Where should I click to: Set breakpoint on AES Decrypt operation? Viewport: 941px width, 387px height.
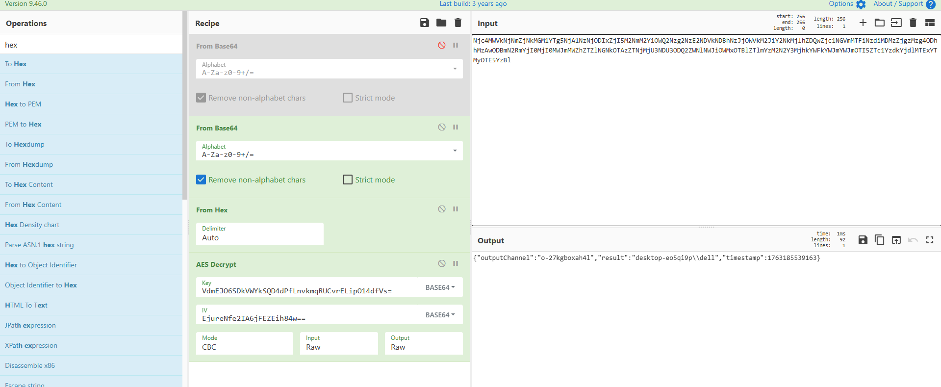456,263
